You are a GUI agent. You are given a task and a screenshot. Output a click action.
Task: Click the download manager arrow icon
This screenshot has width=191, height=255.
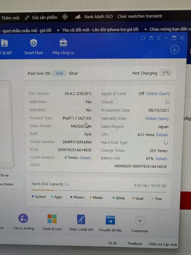pyautogui.click(x=175, y=49)
